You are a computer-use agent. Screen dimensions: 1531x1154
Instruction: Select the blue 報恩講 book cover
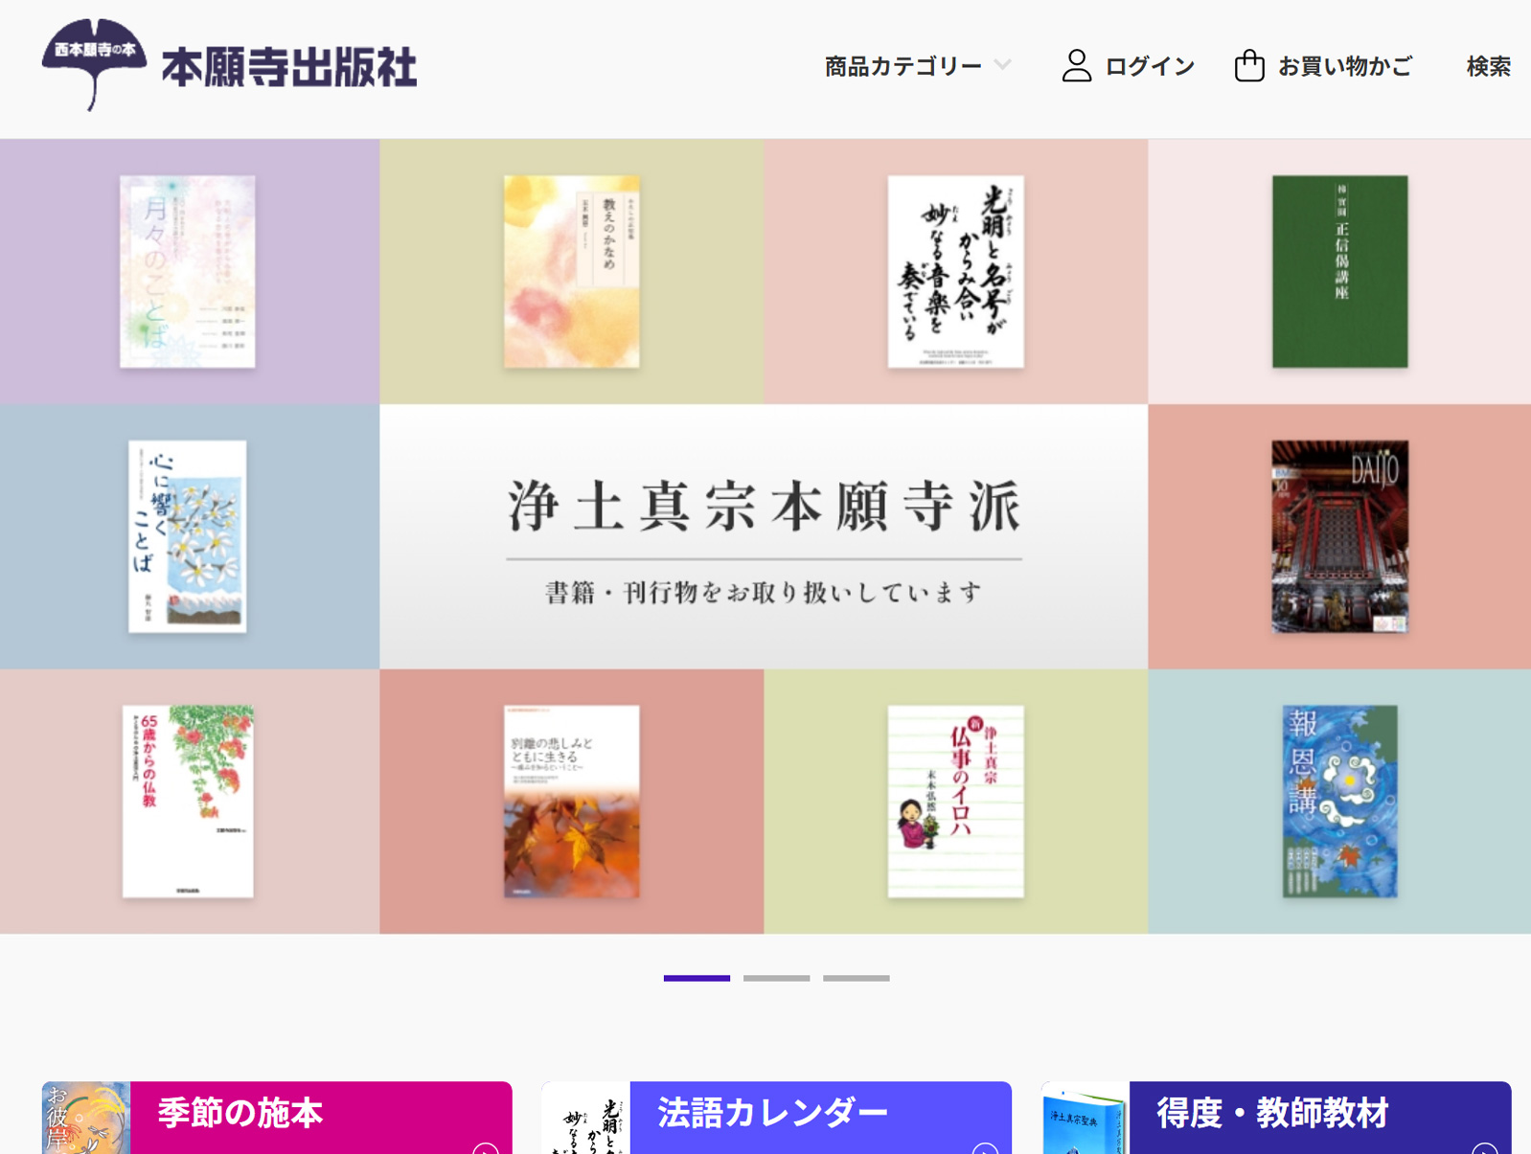(x=1339, y=802)
